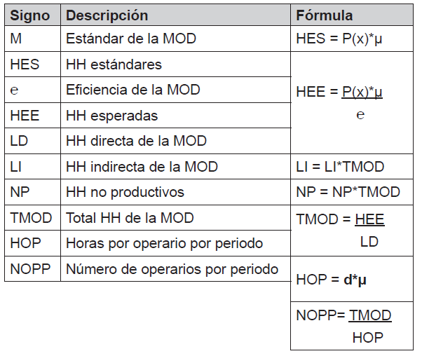Viewport: 422px width, 356px height.
Task: Select the M sign cell
Action: point(16,39)
